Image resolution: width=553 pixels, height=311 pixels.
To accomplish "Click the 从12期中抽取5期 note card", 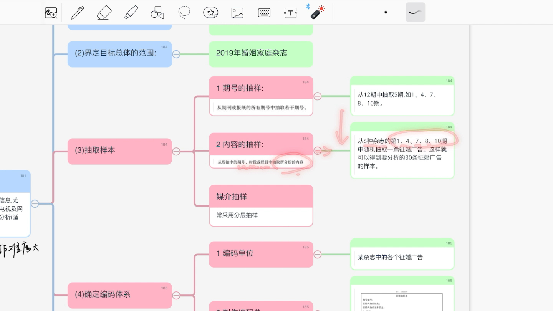I will point(402,96).
